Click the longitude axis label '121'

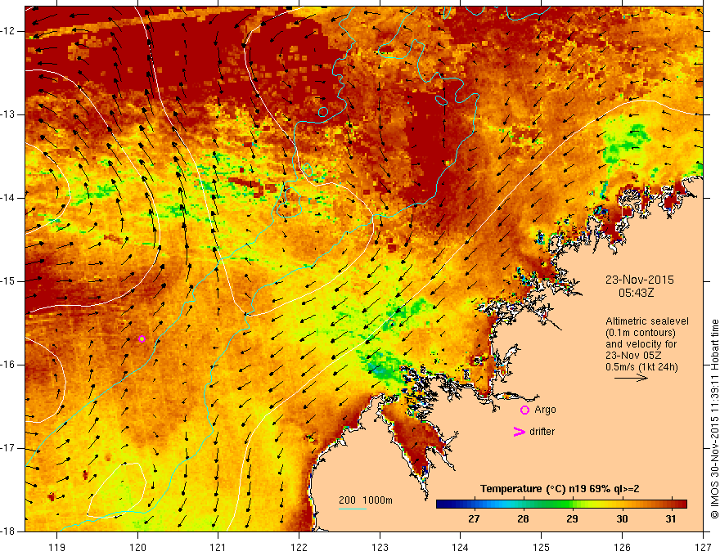pos(218,547)
